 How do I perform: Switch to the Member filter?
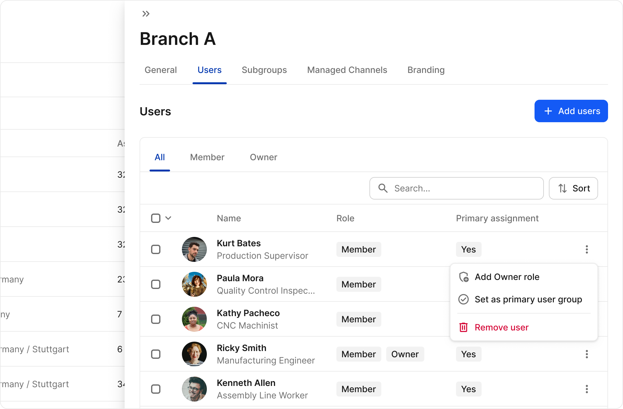[207, 157]
